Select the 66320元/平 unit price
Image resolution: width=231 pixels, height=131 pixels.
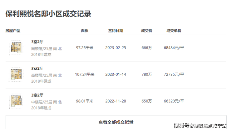point(174,101)
